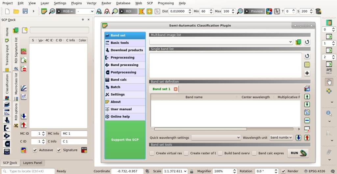The height and width of the screenshot is (174, 337).
Task: Enable Create raster of band set checkbox
Action: point(186,153)
